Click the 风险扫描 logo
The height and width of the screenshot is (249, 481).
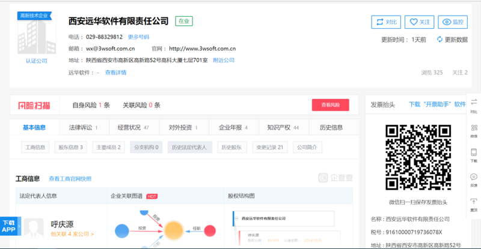point(34,106)
